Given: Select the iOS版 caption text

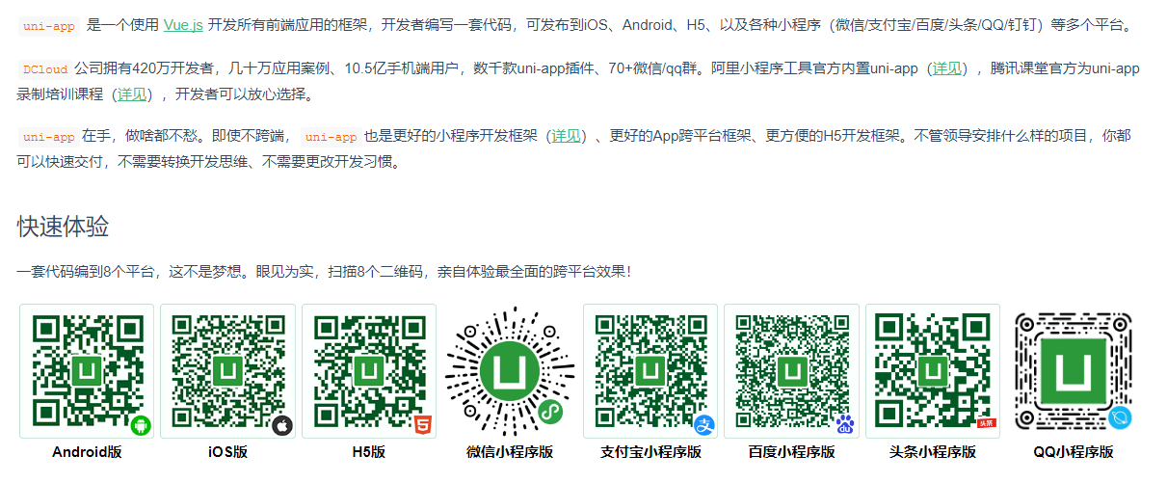Looking at the screenshot, I should pos(228,451).
